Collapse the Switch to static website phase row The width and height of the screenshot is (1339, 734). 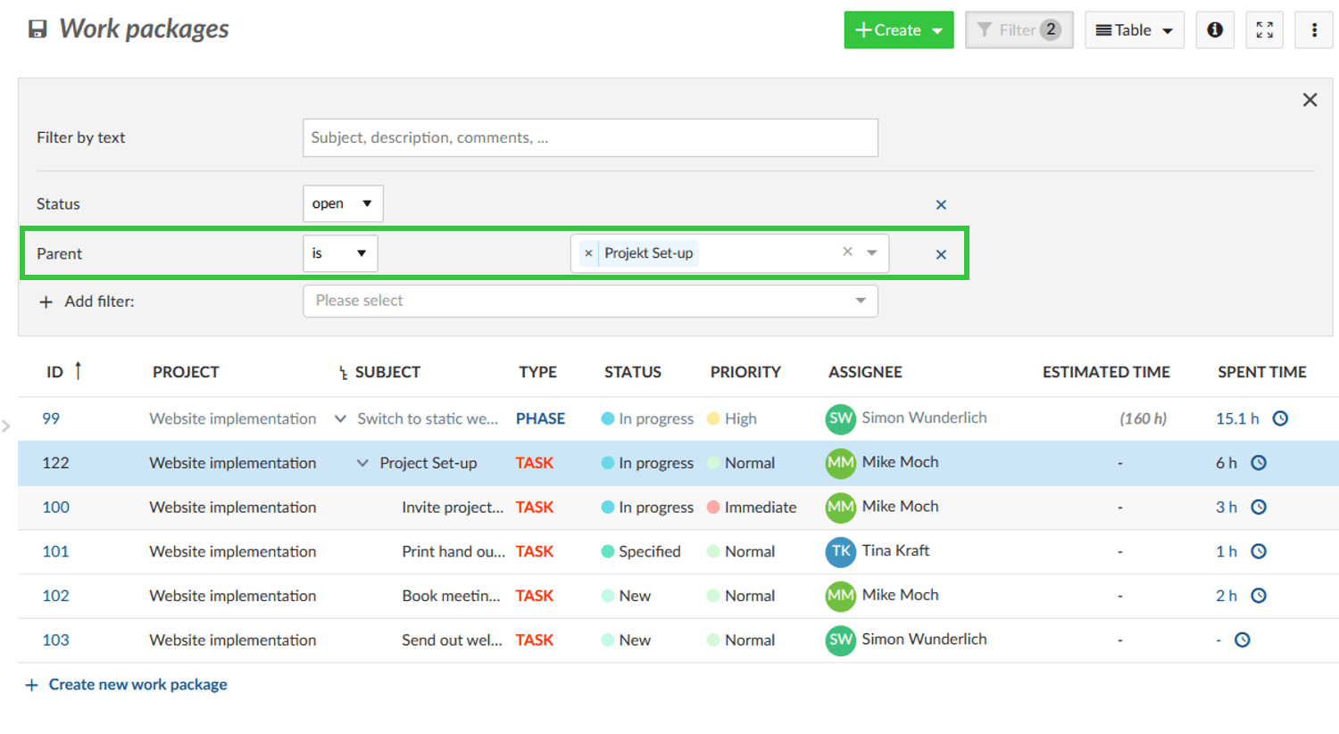coord(340,418)
